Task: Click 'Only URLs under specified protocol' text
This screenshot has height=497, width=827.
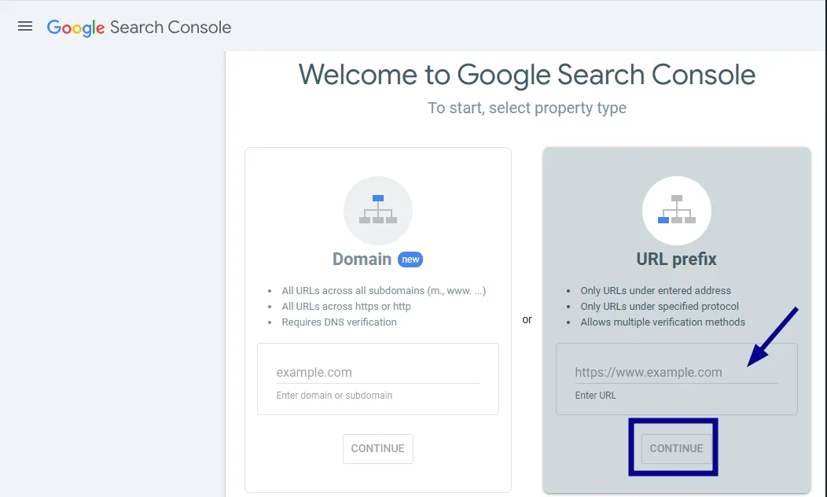Action: coord(660,307)
